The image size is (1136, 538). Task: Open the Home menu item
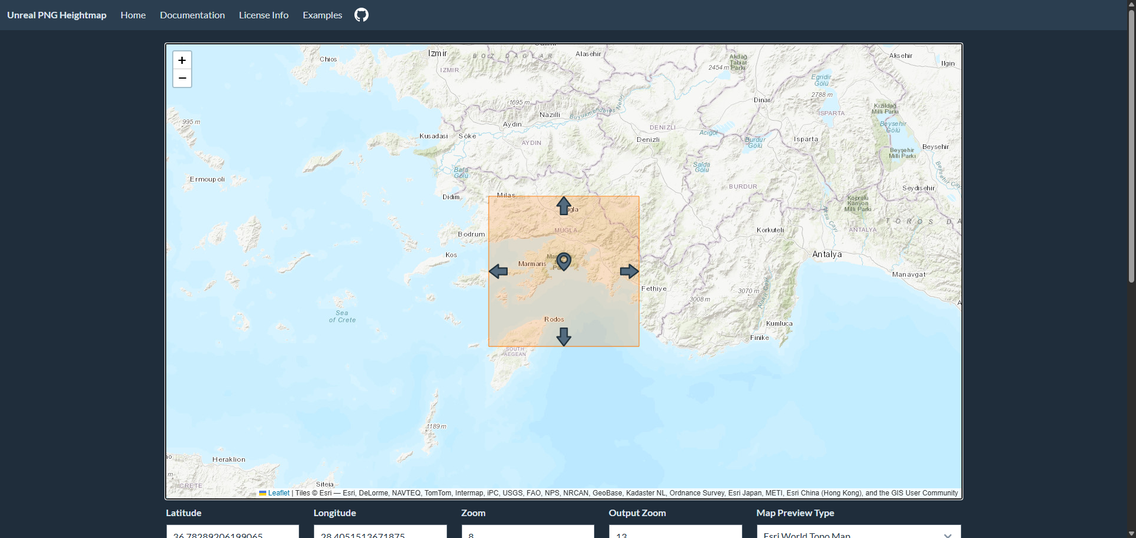[x=133, y=15]
